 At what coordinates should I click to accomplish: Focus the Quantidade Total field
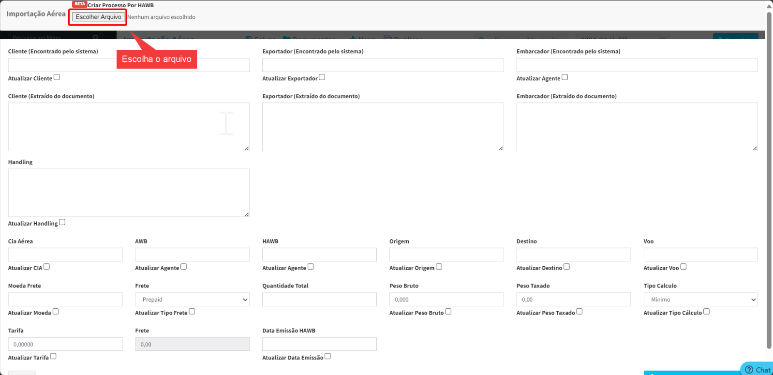pos(319,300)
